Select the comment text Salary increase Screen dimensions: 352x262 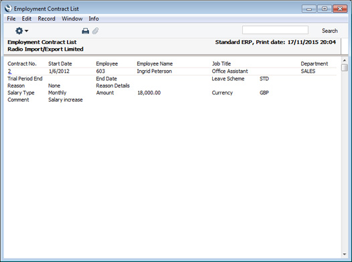click(66, 100)
